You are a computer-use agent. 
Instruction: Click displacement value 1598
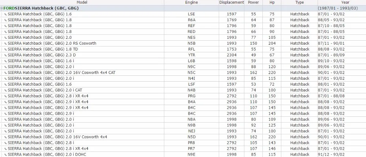coord(232,61)
